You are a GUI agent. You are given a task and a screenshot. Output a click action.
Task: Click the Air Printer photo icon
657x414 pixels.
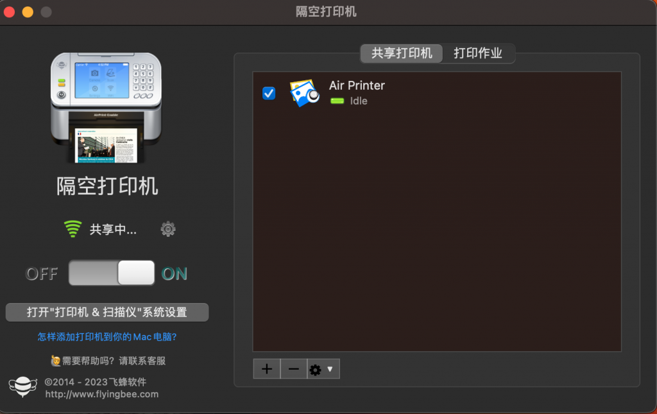tap(304, 92)
